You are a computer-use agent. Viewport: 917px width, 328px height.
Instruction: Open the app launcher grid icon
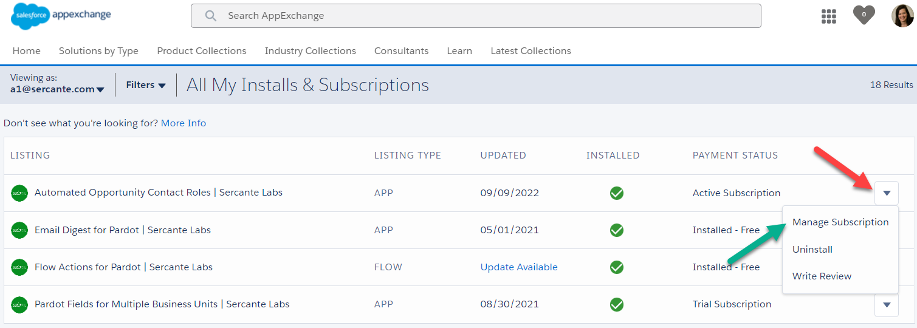click(x=829, y=16)
